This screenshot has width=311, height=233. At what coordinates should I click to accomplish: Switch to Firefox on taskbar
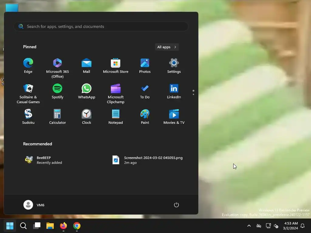coord(63,226)
